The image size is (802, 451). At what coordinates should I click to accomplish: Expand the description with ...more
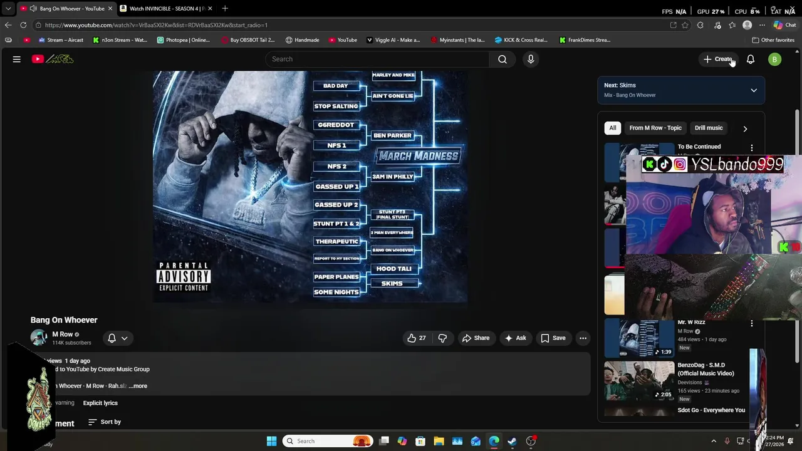[138, 386]
